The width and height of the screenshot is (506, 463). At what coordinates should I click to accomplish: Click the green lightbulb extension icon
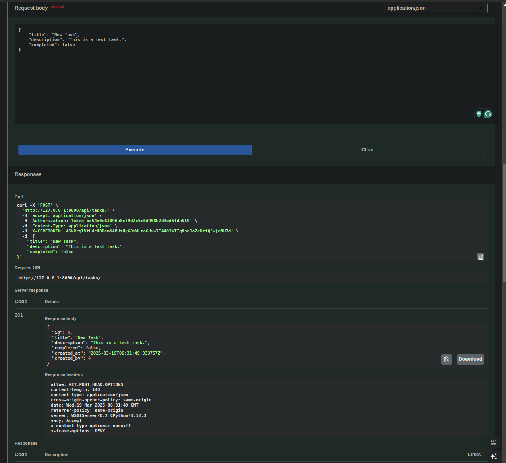[x=479, y=114]
